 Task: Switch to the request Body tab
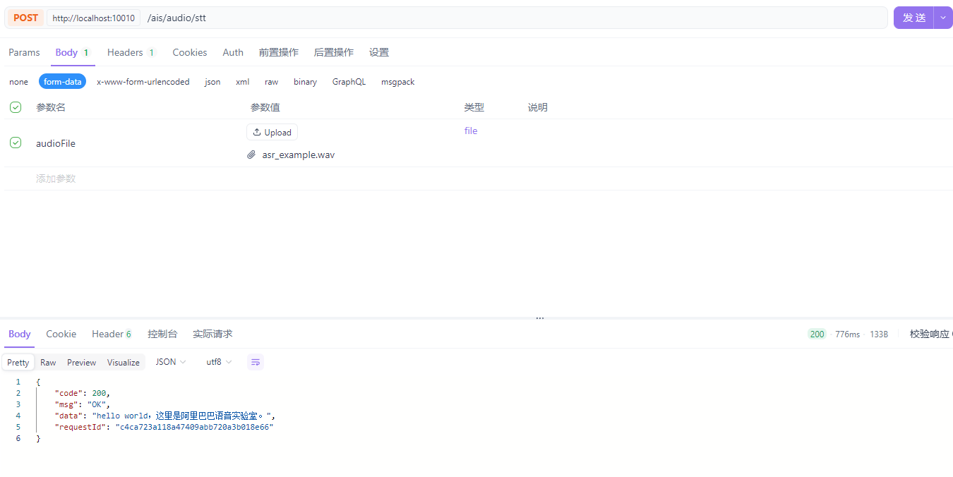[x=73, y=52]
